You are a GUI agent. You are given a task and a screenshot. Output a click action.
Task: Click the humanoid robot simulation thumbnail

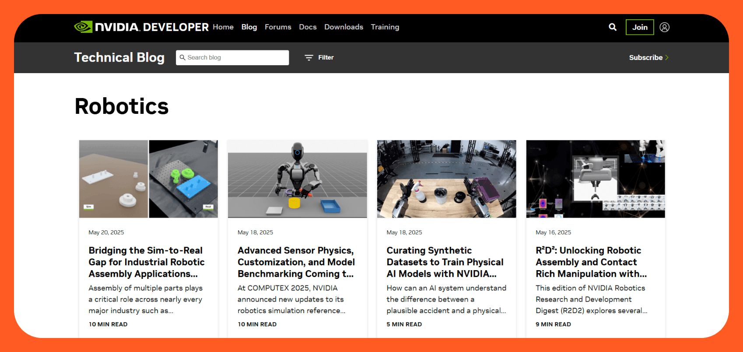[298, 179]
